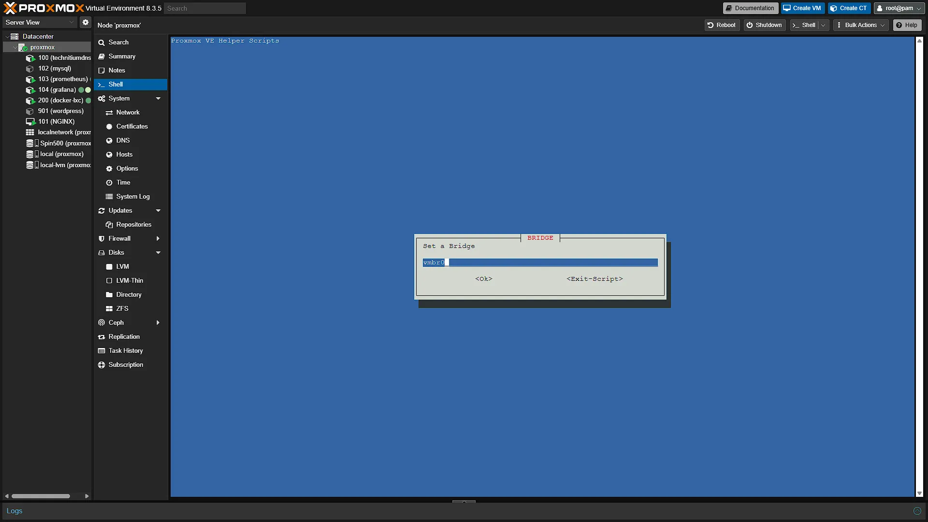This screenshot has height=522, width=928.
Task: Open DNS settings
Action: [130, 141]
